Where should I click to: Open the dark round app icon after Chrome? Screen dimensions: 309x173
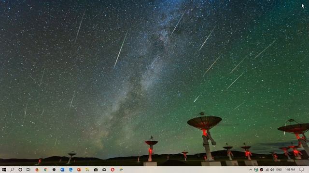pos(54,170)
